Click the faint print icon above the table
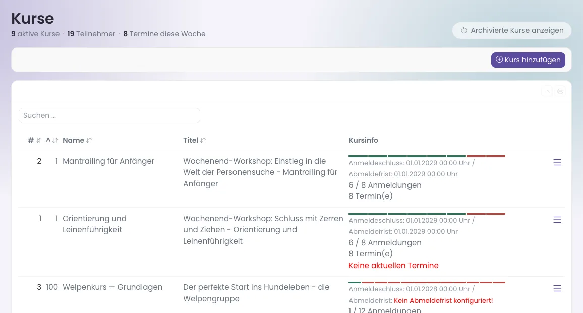The image size is (583, 313). pyautogui.click(x=560, y=91)
